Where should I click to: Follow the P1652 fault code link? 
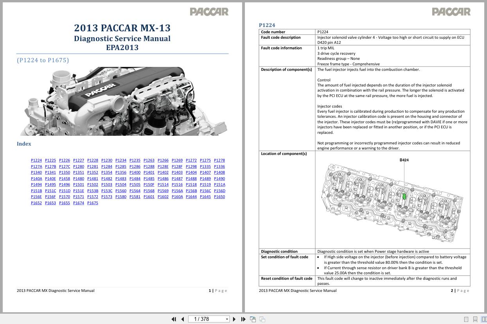coord(36,203)
